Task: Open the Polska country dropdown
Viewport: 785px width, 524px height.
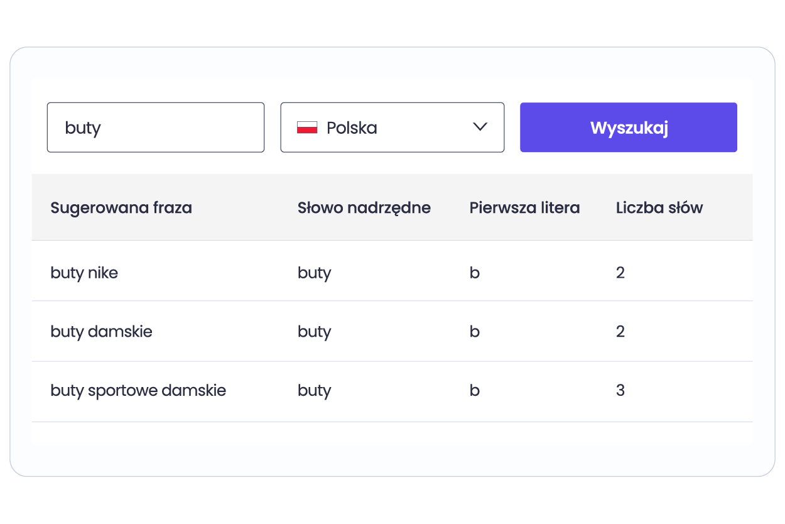Action: 392,128
